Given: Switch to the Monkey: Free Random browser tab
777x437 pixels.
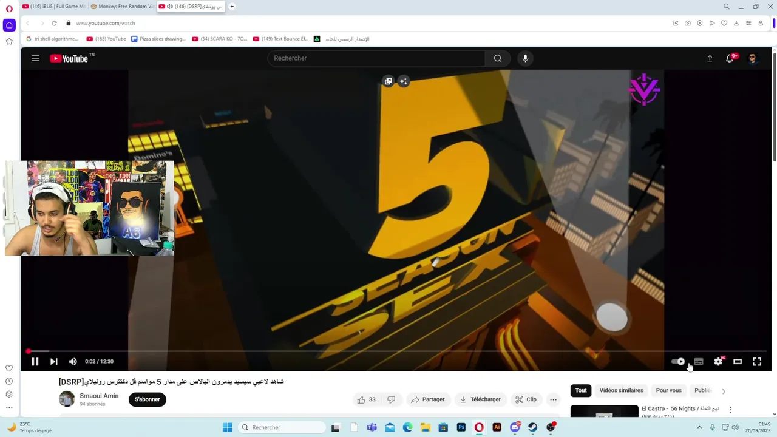Looking at the screenshot, I should [122, 7].
